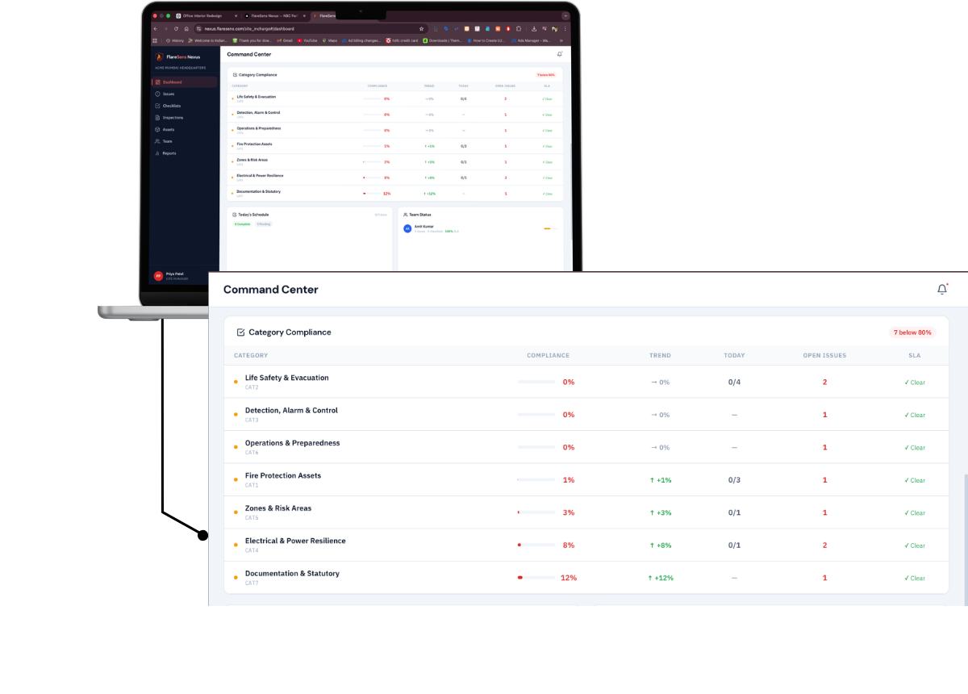Open the Assets panel from the sidebar
Viewport: 968px width, 694px height.
[x=169, y=129]
